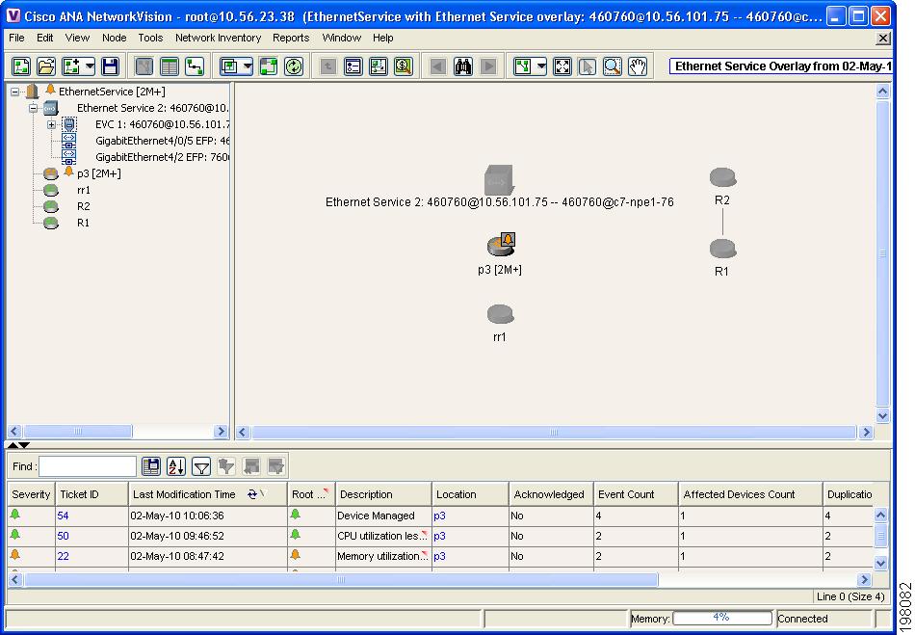Click the ticket pane horizontal scrollbar thumb
Viewport: 915px width, 635px height.
[x=341, y=579]
